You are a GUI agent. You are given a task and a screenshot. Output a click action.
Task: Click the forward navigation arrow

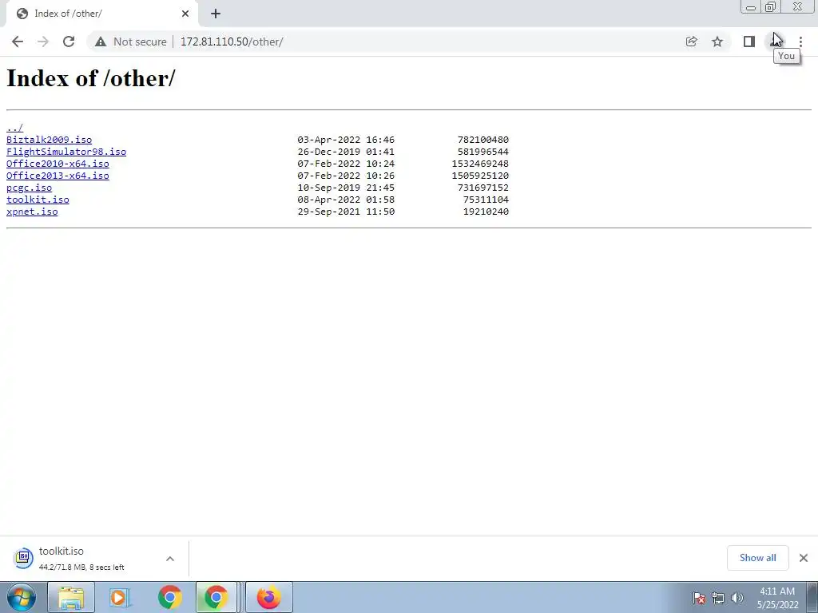tap(43, 42)
